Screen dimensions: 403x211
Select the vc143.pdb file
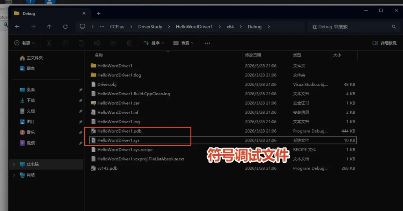tap(223, 169)
